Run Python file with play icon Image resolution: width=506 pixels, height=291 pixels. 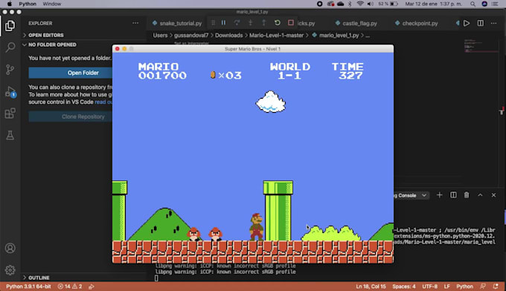(x=467, y=23)
